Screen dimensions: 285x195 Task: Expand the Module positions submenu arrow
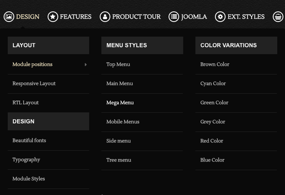[x=85, y=65]
